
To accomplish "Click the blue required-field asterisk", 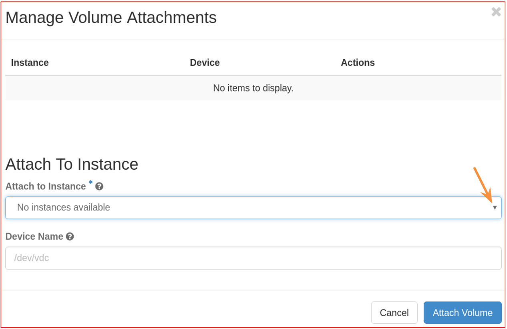I will [x=91, y=183].
